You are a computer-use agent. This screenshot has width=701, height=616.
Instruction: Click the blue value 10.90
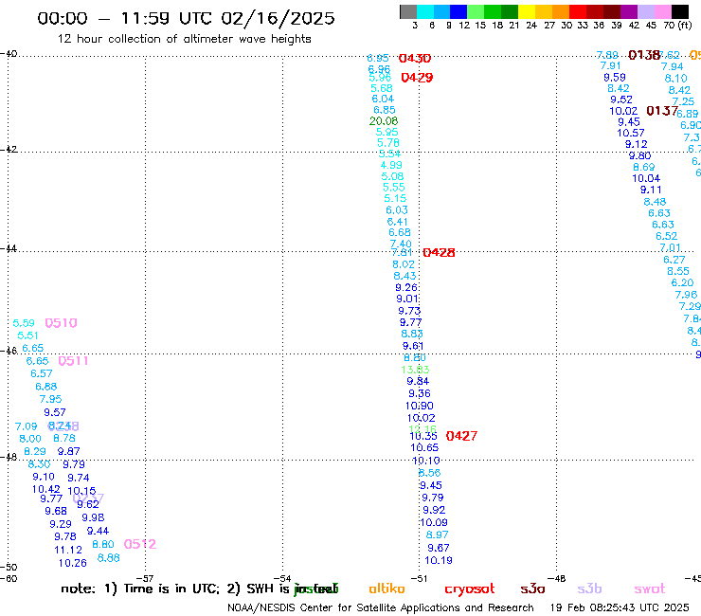click(x=420, y=406)
